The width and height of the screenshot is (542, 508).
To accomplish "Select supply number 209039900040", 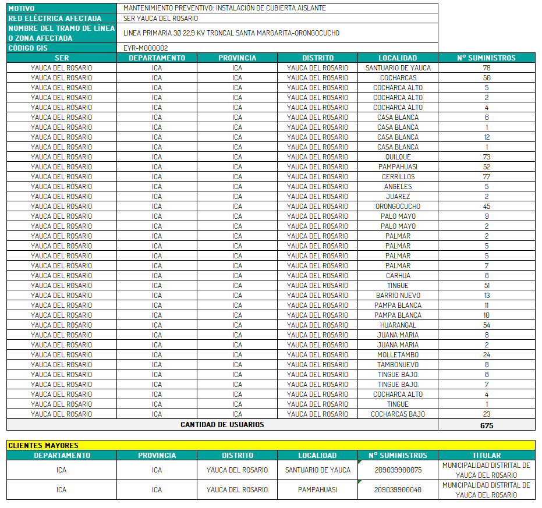I will [x=398, y=490].
